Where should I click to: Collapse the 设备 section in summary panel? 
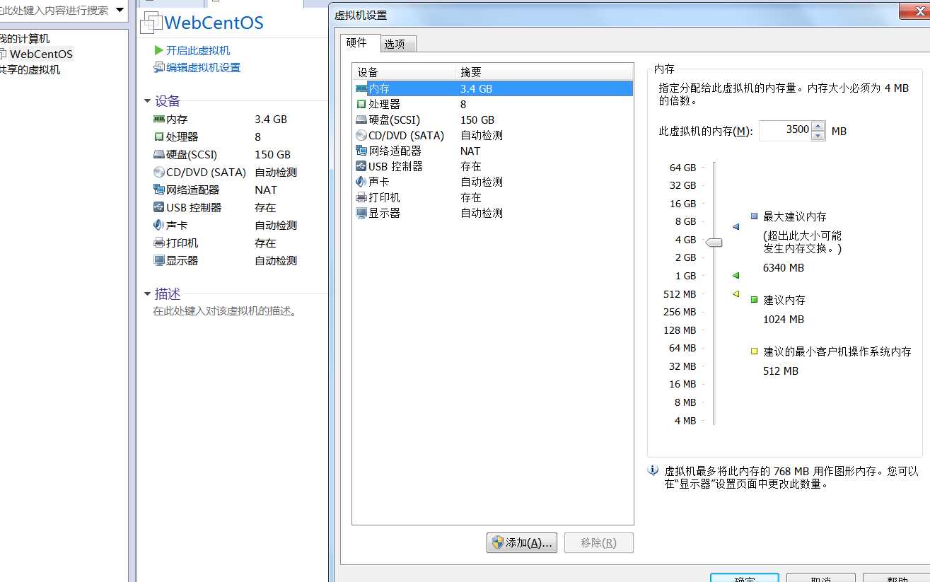click(x=147, y=101)
